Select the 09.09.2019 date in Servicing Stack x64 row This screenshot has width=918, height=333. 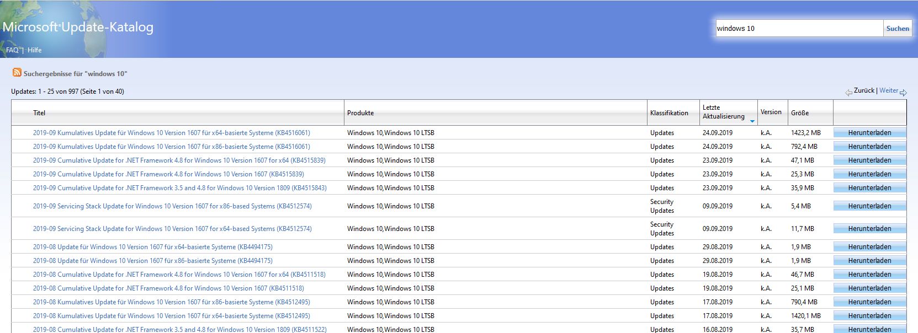coord(718,229)
